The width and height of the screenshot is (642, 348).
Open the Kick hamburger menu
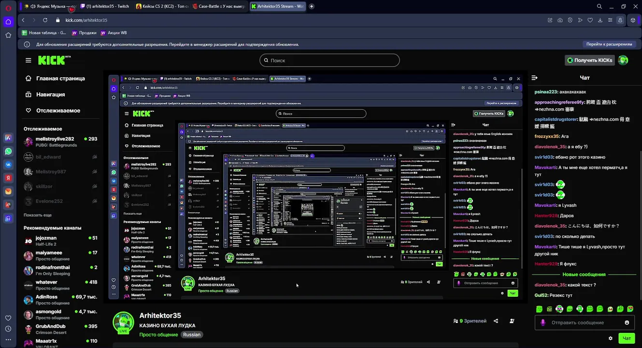29,60
